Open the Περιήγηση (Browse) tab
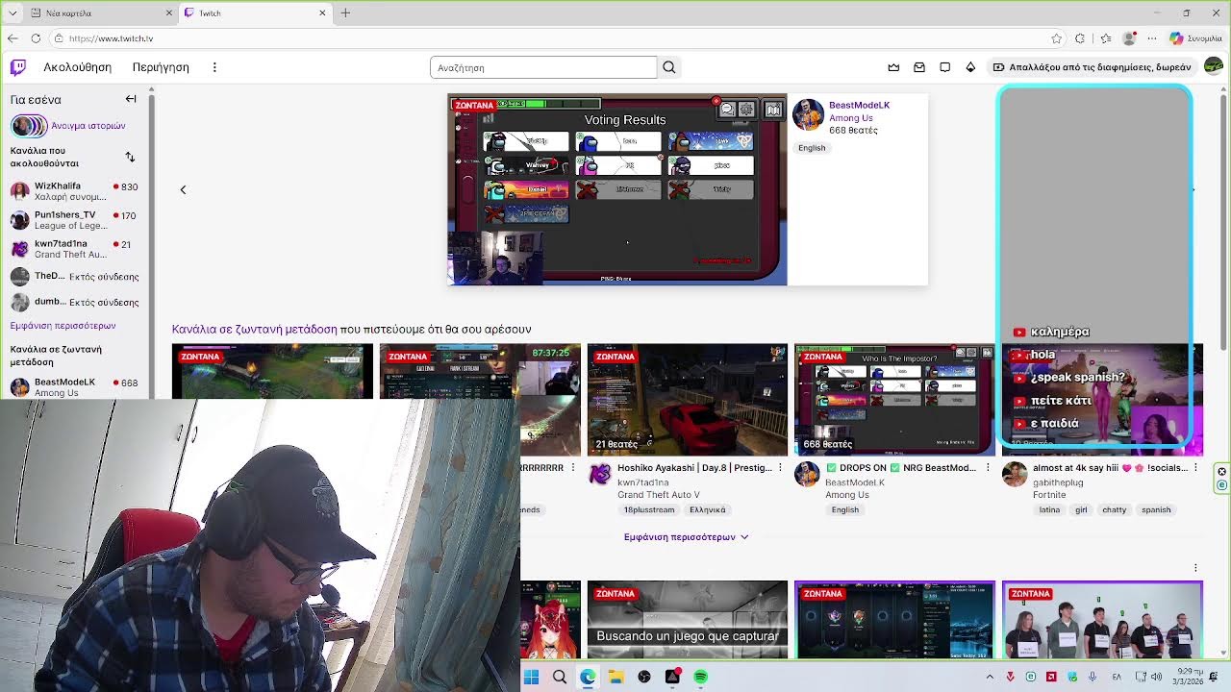The width and height of the screenshot is (1231, 692). (161, 67)
